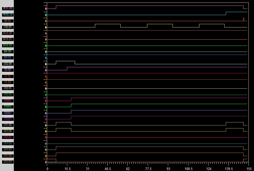The height and width of the screenshot is (171, 254).
Task: Click the 62 time axis label
Action: (128, 169)
